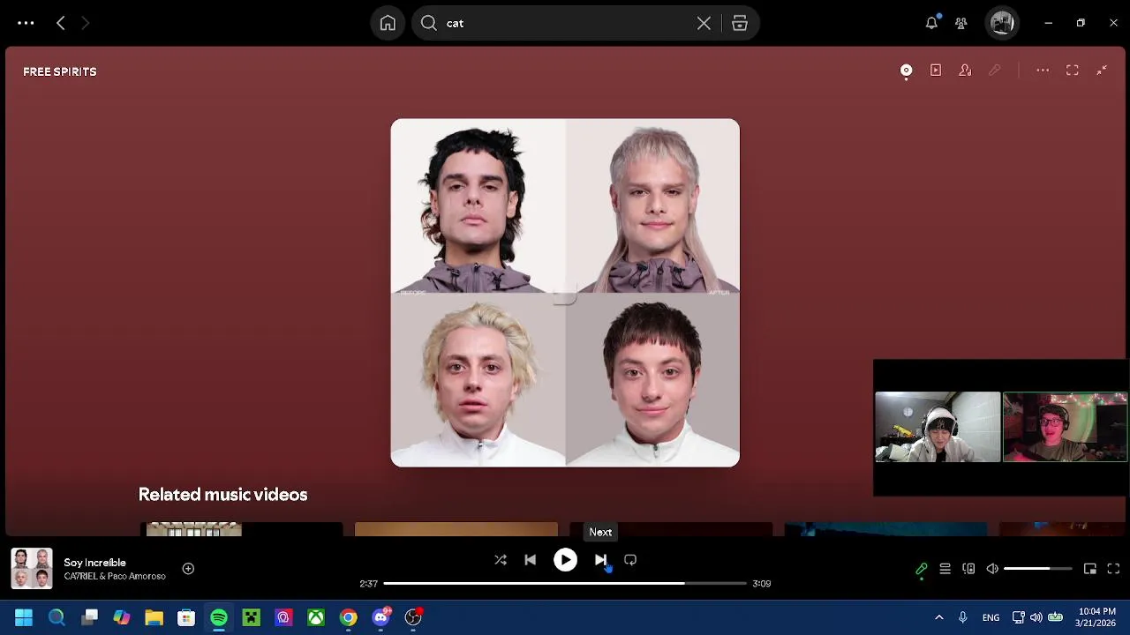Image resolution: width=1130 pixels, height=635 pixels.
Task: Open Connect to a device
Action: click(x=968, y=569)
